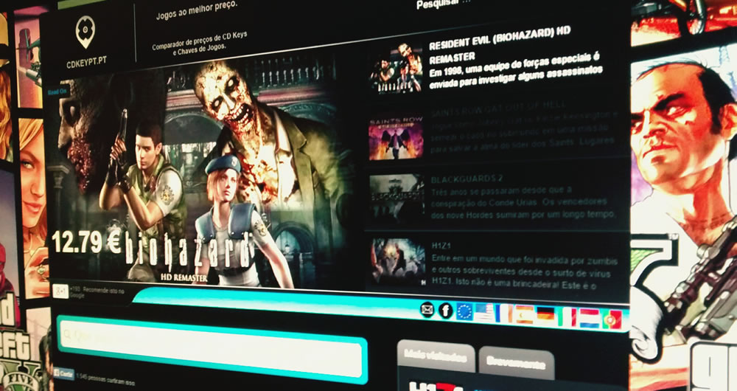The height and width of the screenshot is (391, 737).
Task: Open the Blackguards 2 thumbnail
Action: point(397,198)
